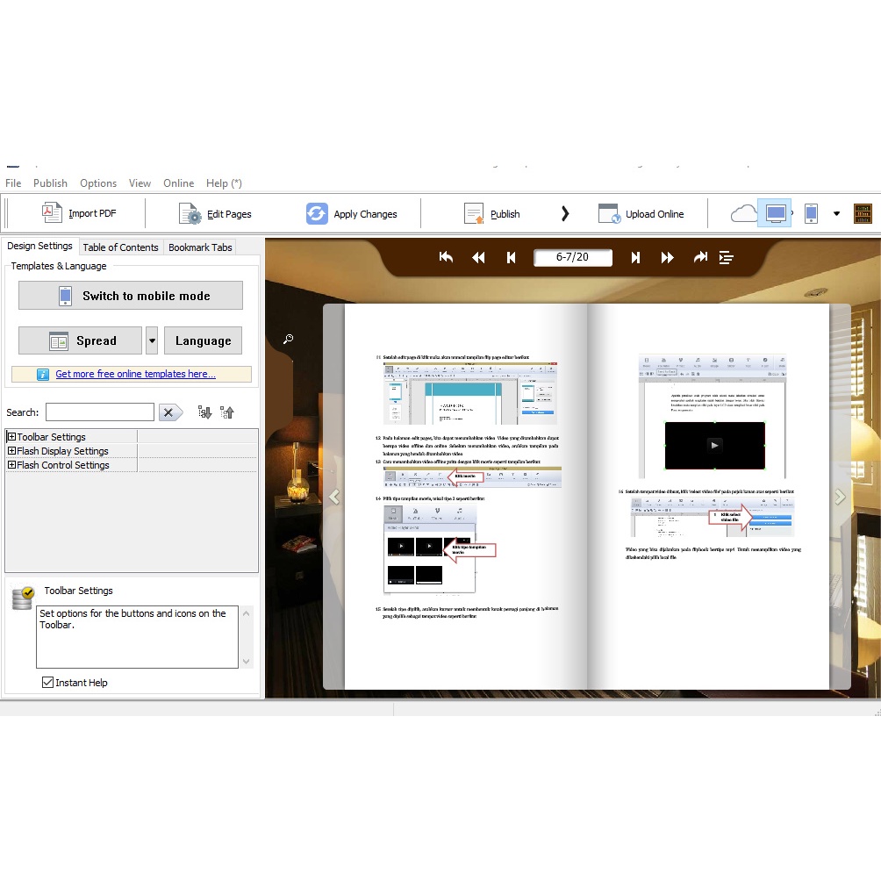The height and width of the screenshot is (881, 881).
Task: Click the Import PDF toolbar icon
Action: [x=52, y=213]
